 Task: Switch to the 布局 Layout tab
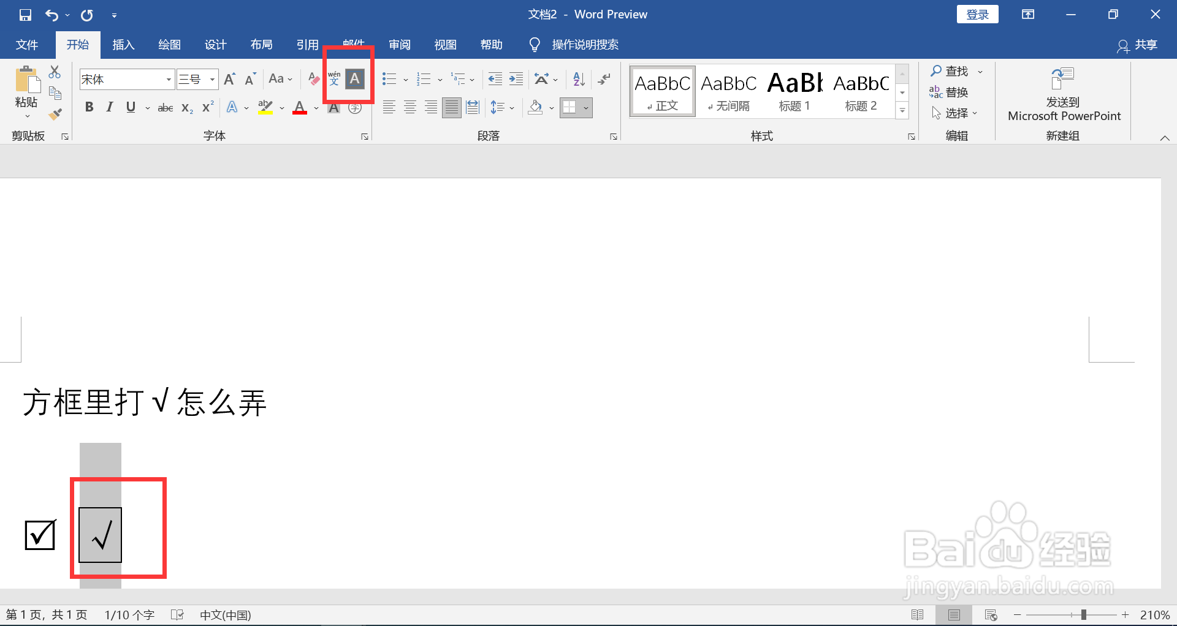pos(261,45)
